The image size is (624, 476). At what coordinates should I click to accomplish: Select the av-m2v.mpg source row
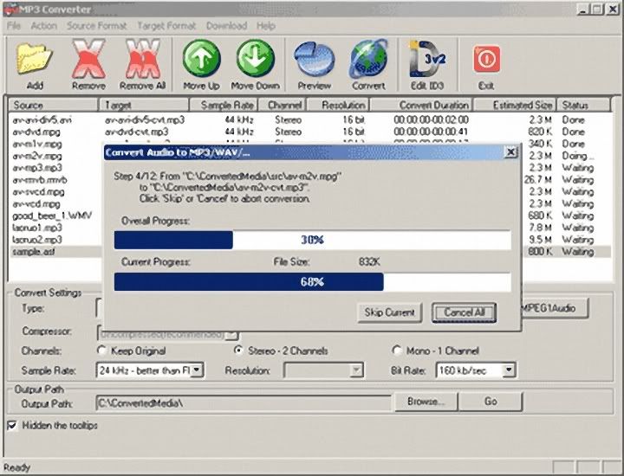[37, 156]
